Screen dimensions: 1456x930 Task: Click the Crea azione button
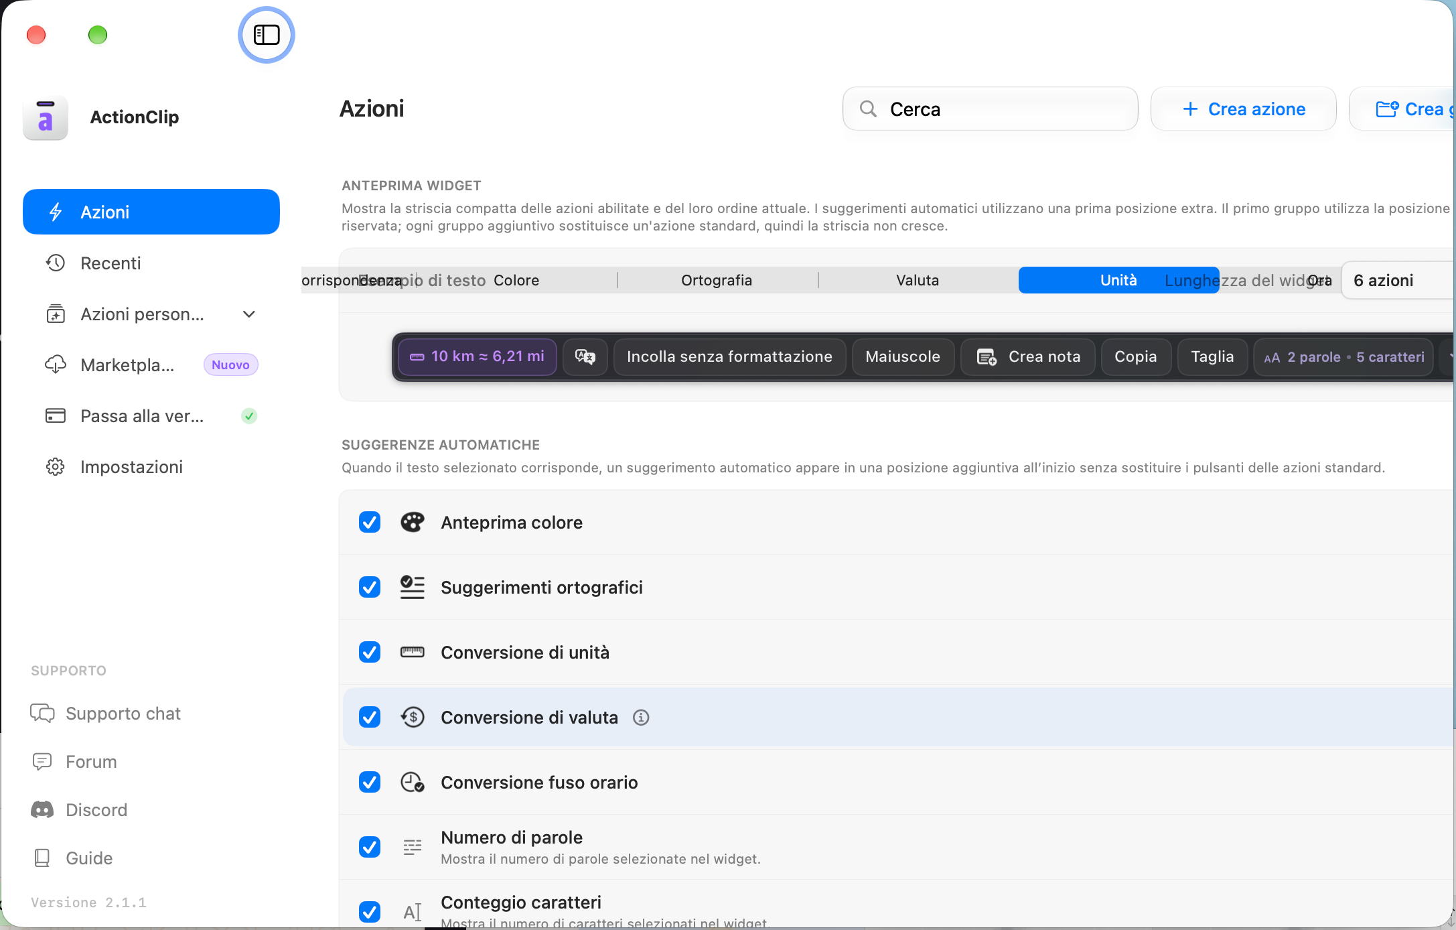1244,109
